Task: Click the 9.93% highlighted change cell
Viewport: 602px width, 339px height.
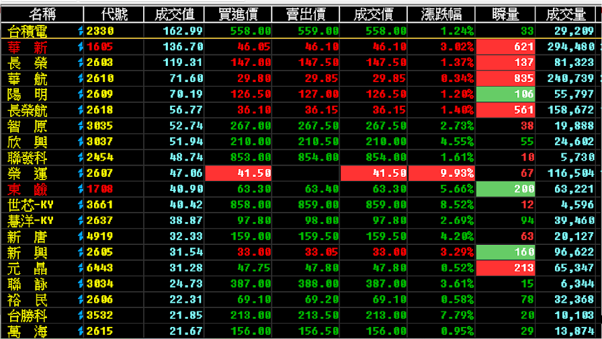Action: point(441,173)
